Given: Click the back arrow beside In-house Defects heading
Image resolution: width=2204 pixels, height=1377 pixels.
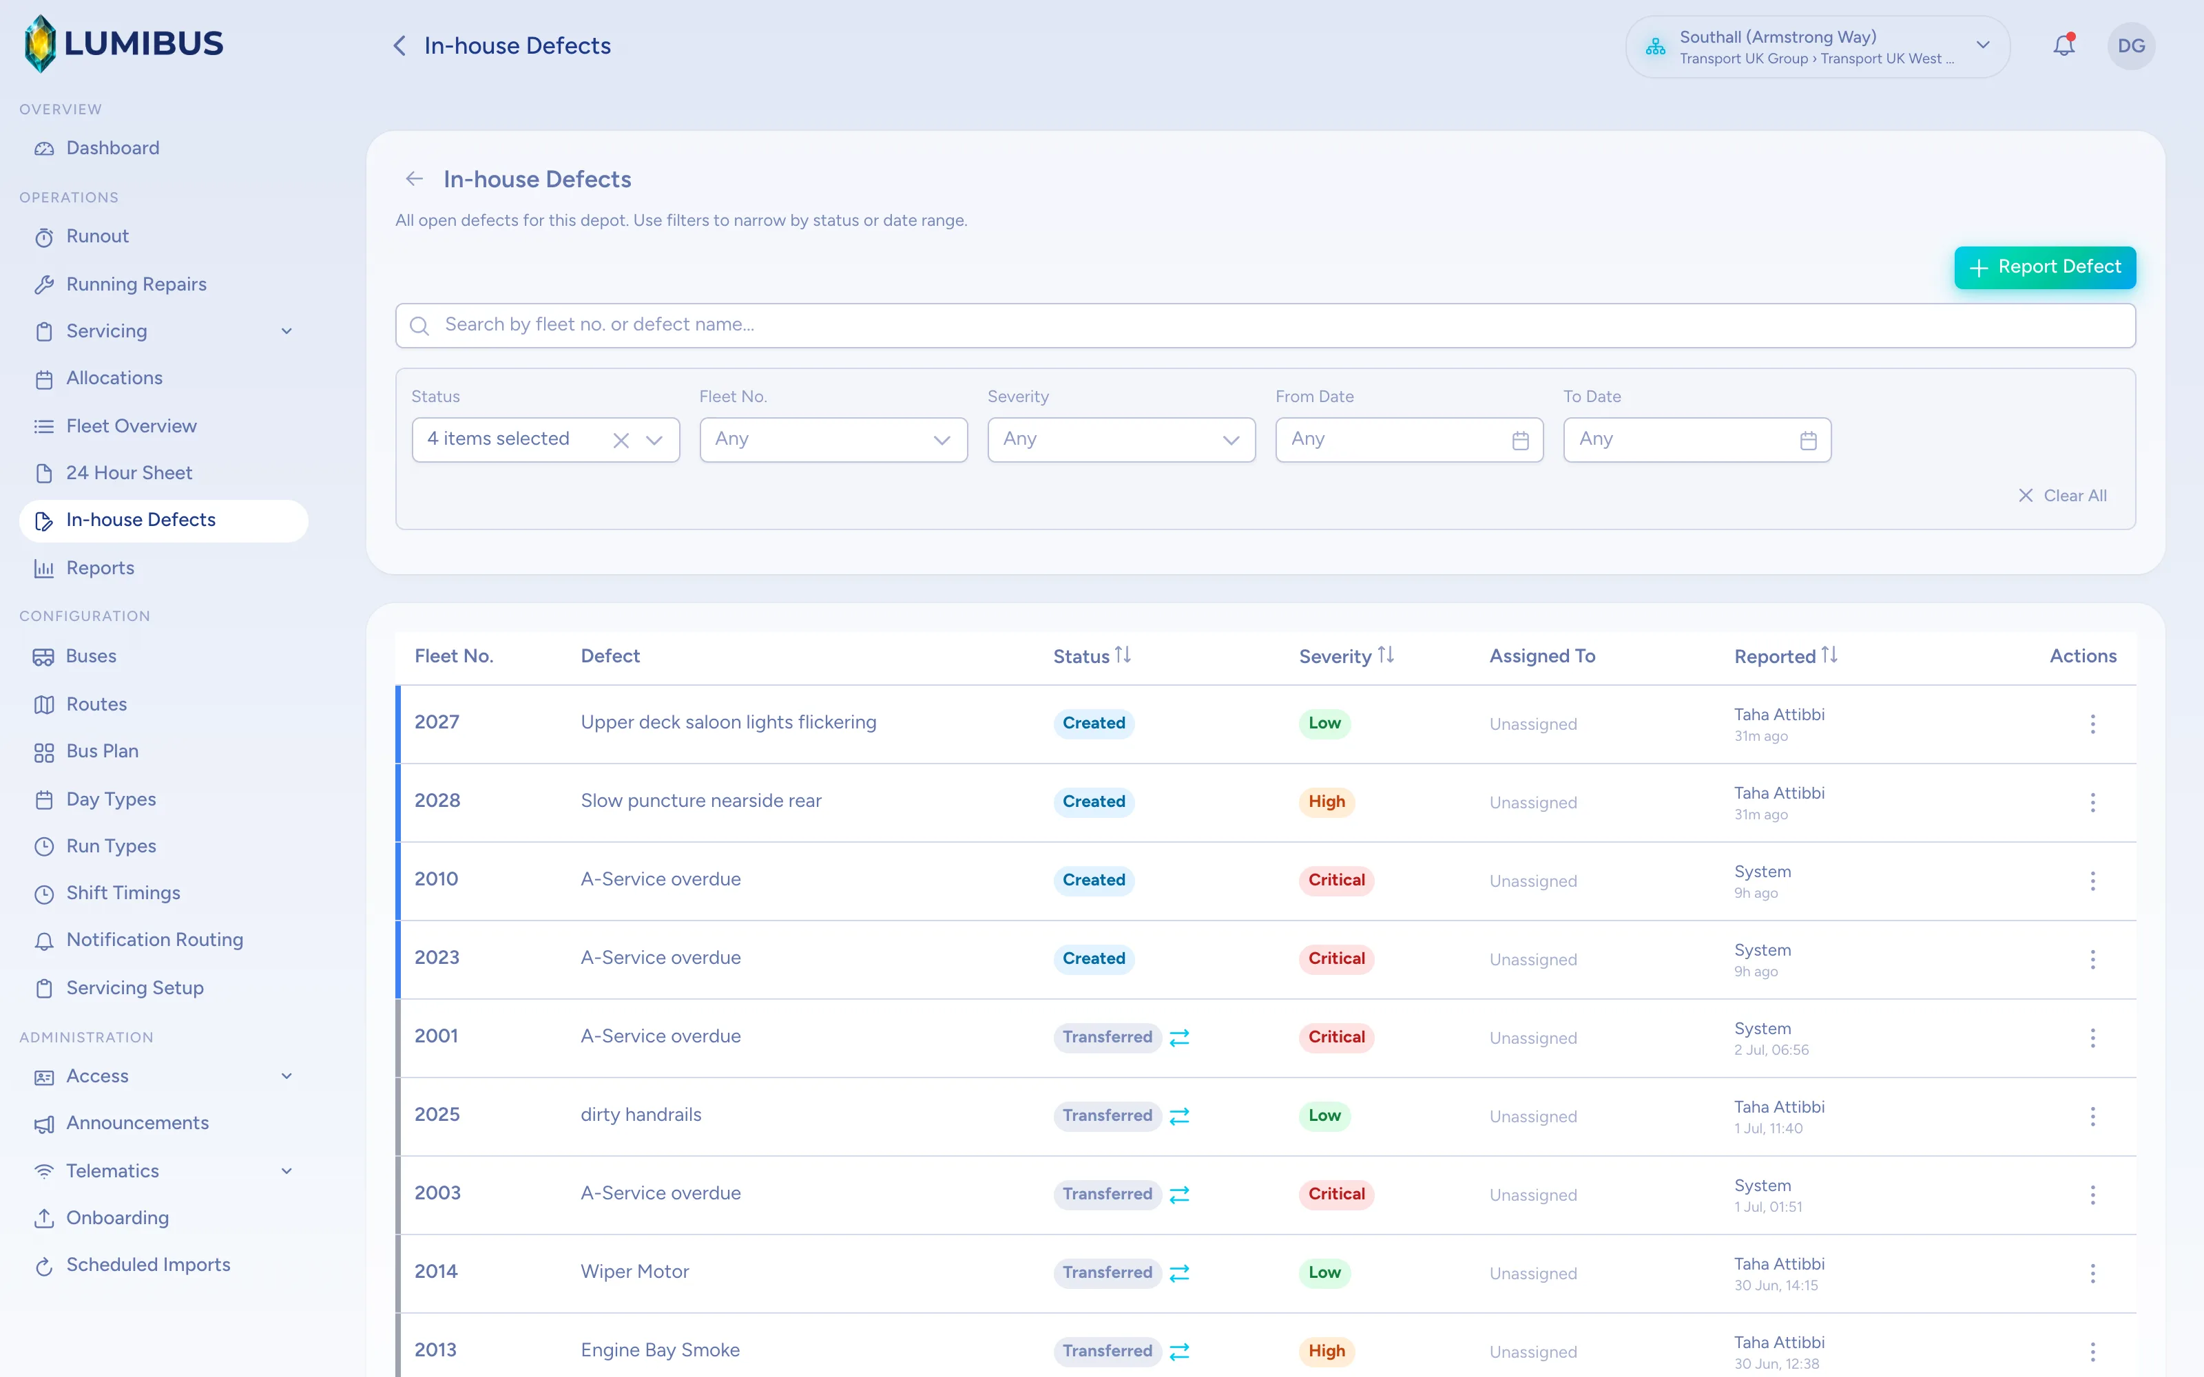Looking at the screenshot, I should click(x=415, y=180).
